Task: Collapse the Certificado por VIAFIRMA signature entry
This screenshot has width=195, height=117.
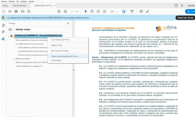Action: point(9,36)
